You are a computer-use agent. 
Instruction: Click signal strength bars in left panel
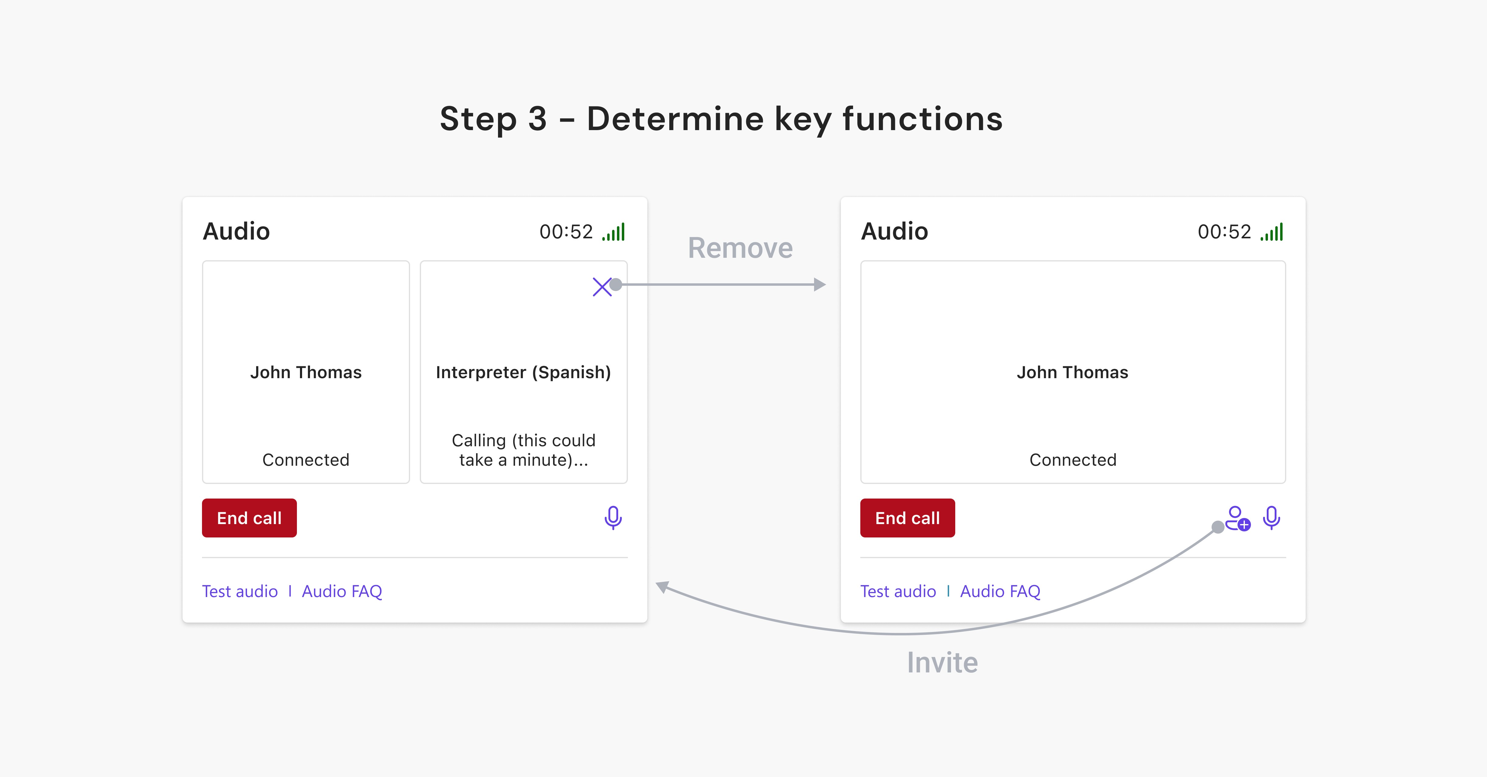click(614, 232)
